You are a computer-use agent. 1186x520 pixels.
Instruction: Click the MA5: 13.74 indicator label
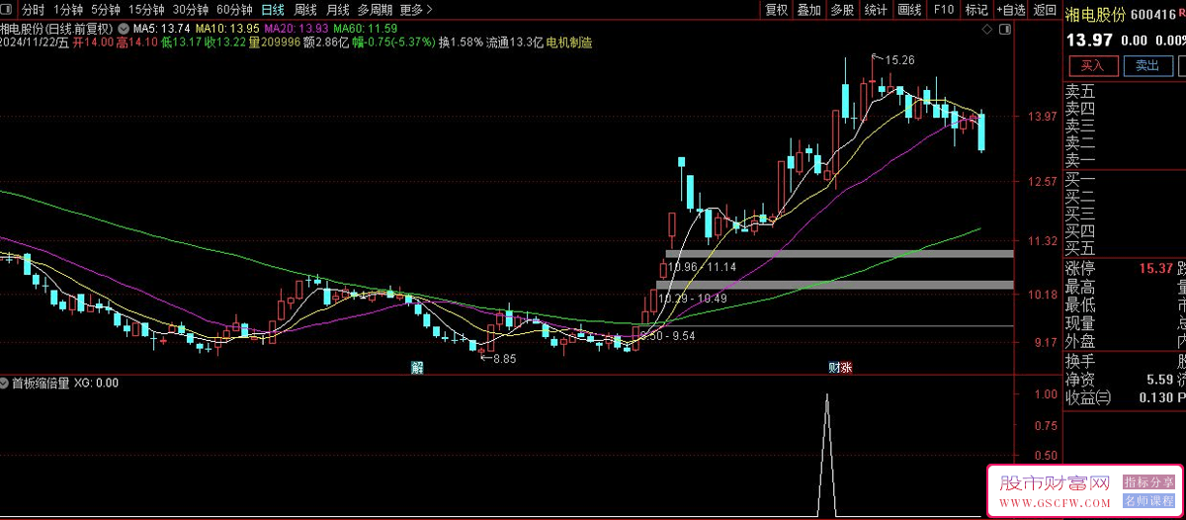pyautogui.click(x=161, y=28)
